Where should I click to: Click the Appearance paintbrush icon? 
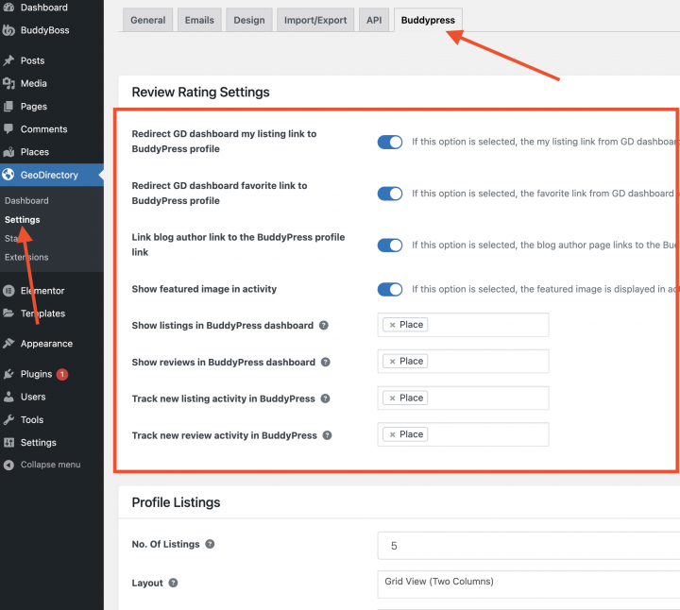(8, 344)
